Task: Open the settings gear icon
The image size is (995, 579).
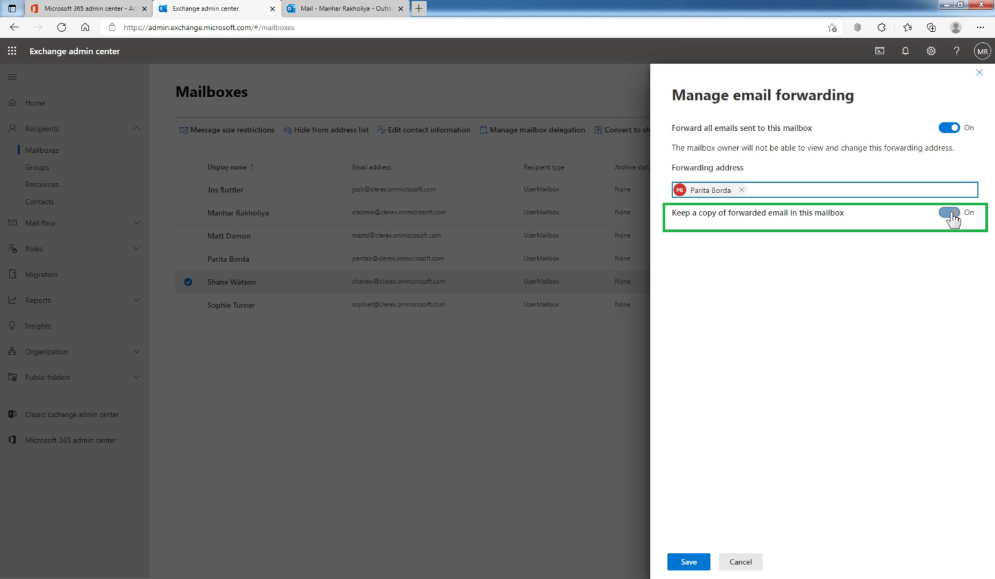Action: (x=931, y=51)
